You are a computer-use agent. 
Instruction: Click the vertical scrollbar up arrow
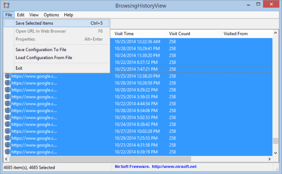(x=275, y=33)
